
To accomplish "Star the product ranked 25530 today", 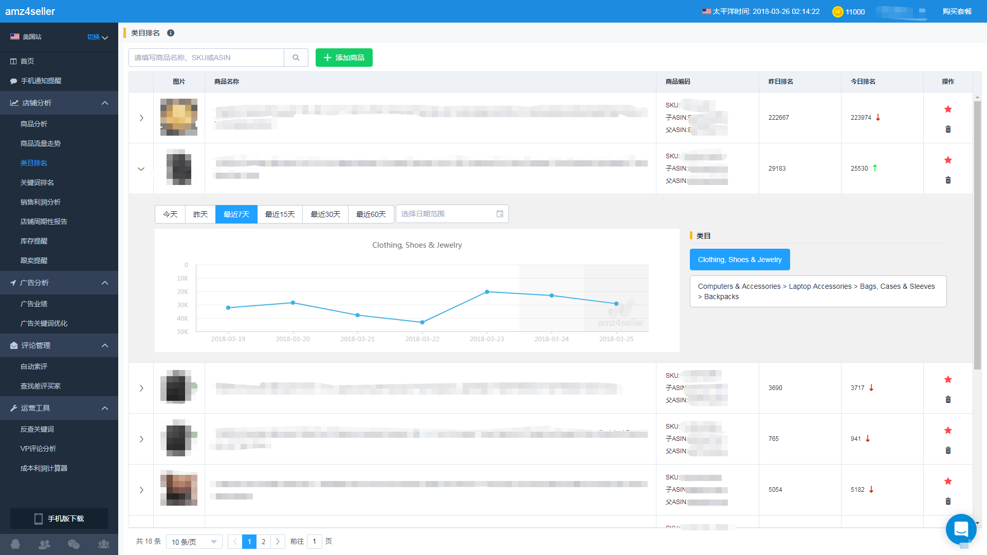I will (x=948, y=160).
